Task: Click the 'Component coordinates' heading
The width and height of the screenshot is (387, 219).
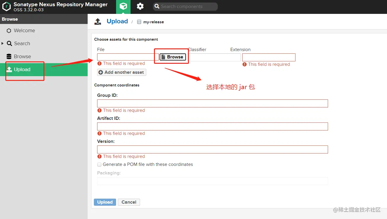Action: [x=117, y=85]
